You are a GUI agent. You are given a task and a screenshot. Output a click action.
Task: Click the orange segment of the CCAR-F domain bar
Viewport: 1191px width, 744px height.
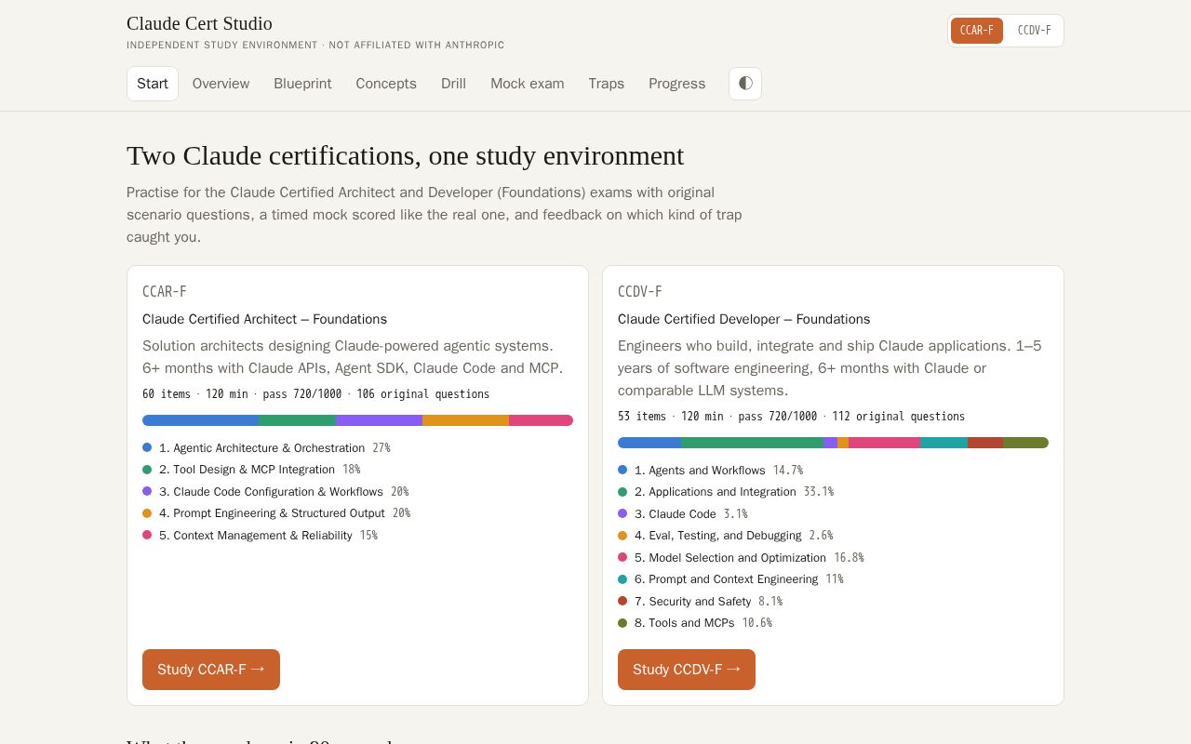coord(465,420)
